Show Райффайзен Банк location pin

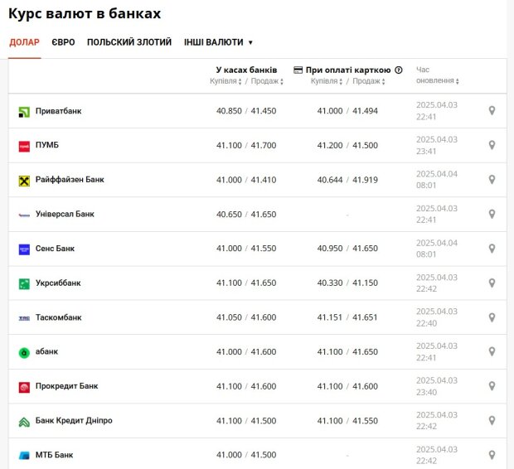point(492,179)
